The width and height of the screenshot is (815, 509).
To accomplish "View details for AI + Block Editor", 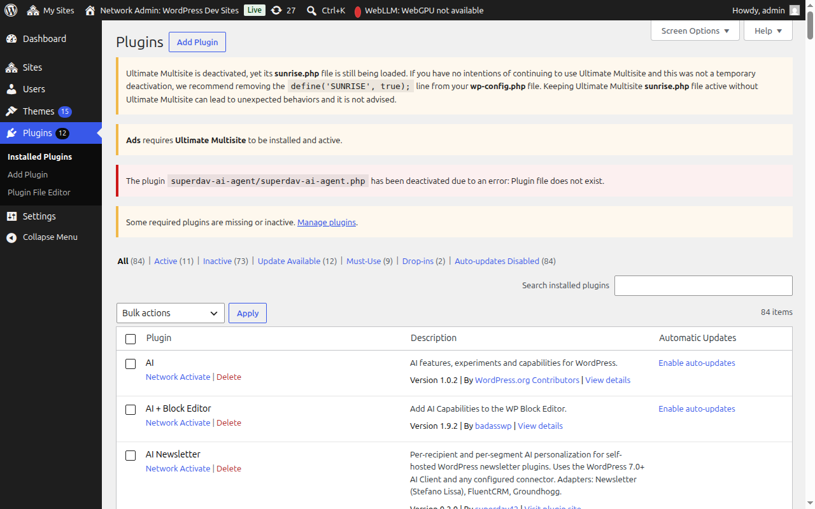I will click(540, 426).
